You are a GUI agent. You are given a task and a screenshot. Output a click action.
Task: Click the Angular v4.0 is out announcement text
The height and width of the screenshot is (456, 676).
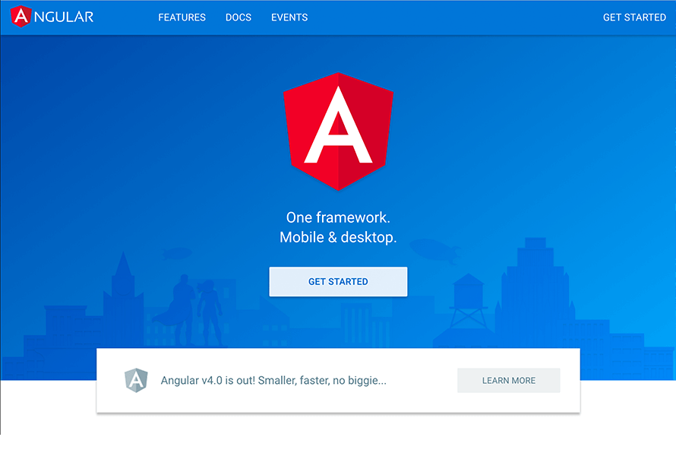point(273,381)
